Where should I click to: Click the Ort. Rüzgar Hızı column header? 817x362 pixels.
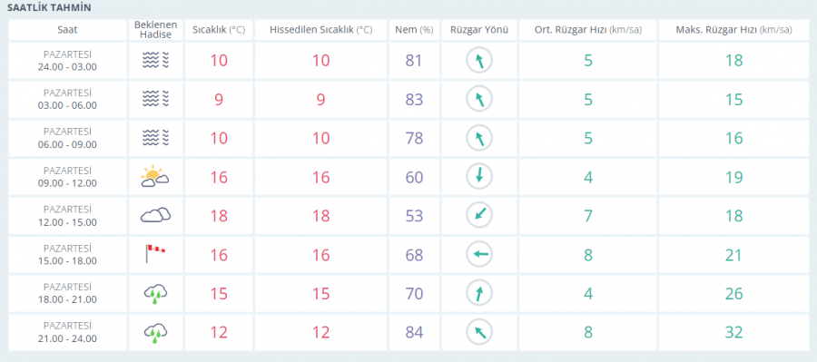pyautogui.click(x=587, y=30)
